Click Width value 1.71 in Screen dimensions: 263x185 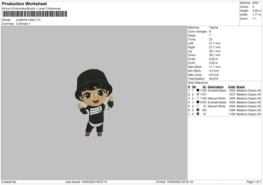coord(256,15)
